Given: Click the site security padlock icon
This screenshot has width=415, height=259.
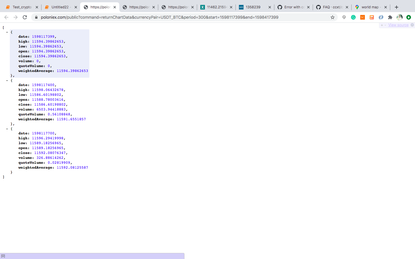Looking at the screenshot, I should tap(36, 17).
